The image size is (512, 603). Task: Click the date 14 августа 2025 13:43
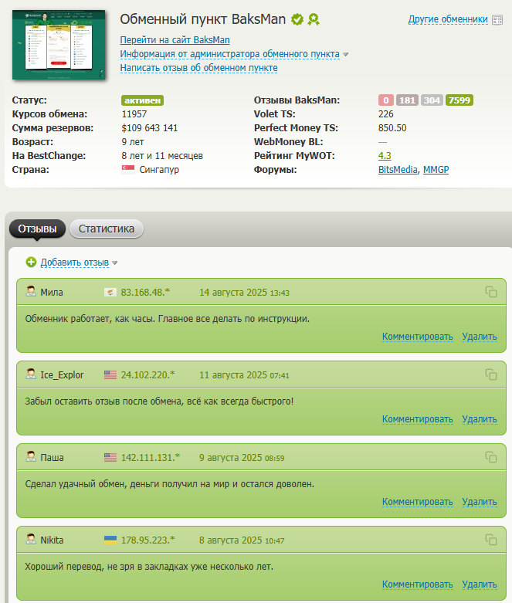tap(244, 293)
